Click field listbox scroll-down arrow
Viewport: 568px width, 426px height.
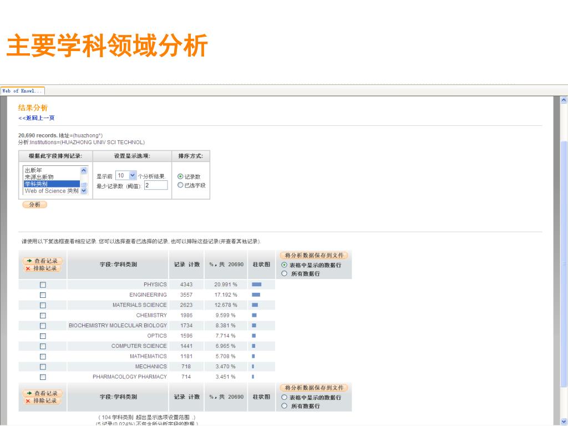click(x=84, y=191)
